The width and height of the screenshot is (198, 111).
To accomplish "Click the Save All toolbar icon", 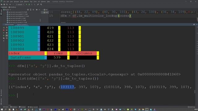I will point(4,4).
